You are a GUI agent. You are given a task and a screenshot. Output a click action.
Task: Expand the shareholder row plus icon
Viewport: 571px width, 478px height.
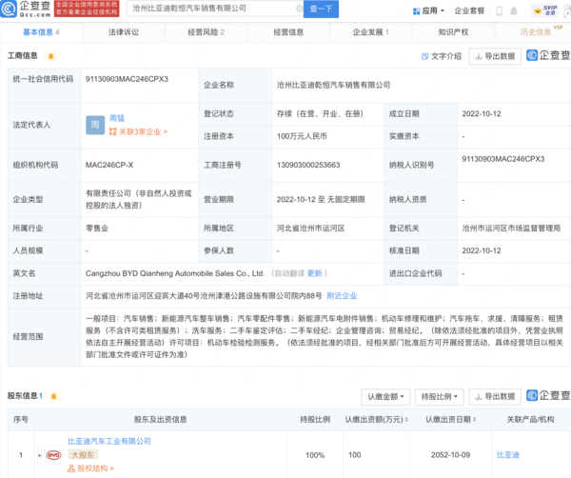pyautogui.click(x=39, y=455)
